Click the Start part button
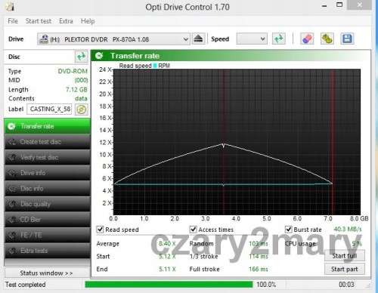Viewport: 378px width, 293px height. [345, 269]
